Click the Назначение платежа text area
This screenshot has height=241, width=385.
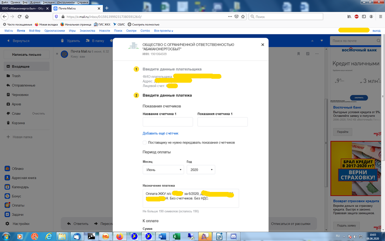[x=191, y=198]
